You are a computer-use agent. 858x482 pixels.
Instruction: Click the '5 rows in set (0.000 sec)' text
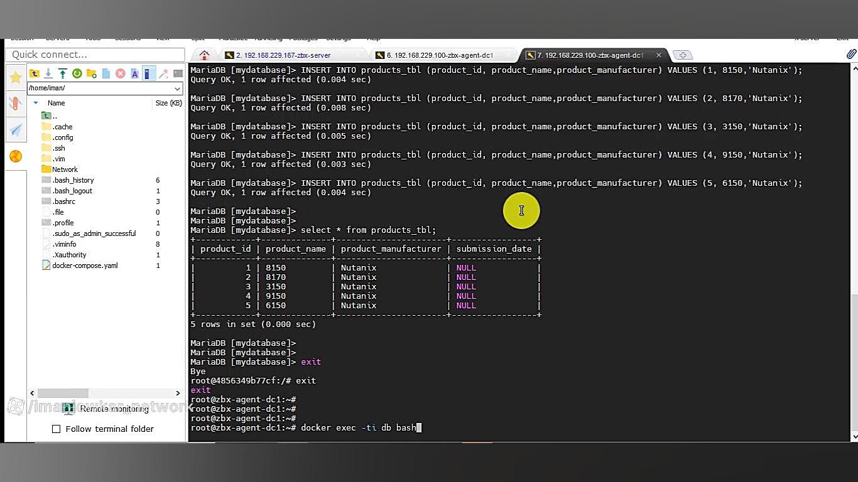click(x=253, y=324)
